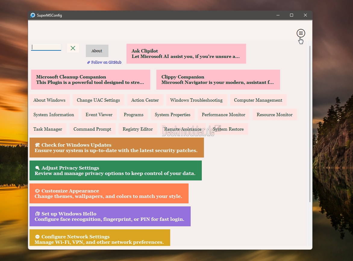
Task: Open the About button
Action: (x=97, y=51)
